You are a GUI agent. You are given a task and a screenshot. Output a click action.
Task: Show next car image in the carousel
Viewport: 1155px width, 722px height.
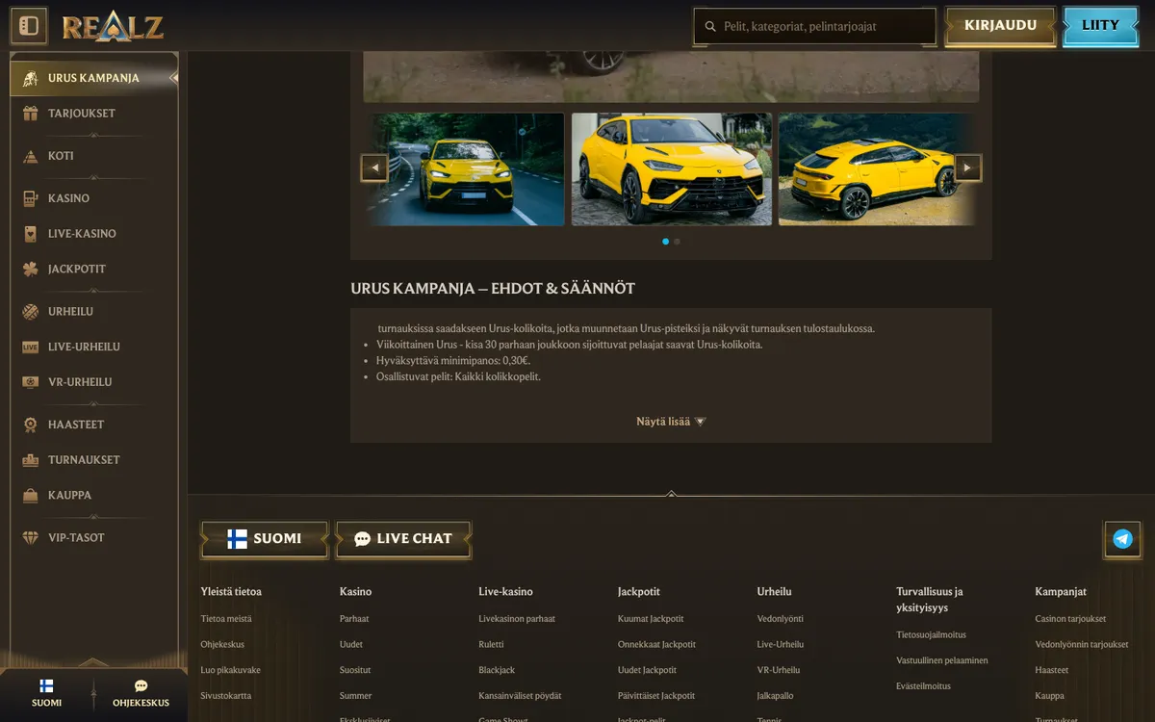coord(968,168)
